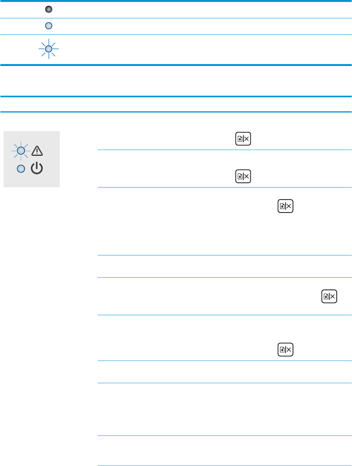Click the topmost resume/cancel button icon
352x466 pixels.
click(243, 139)
